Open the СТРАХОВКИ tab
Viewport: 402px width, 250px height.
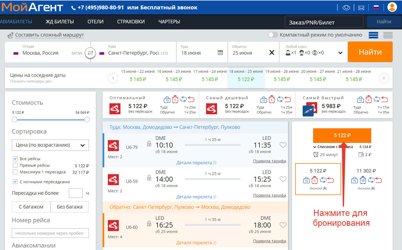coord(131,22)
